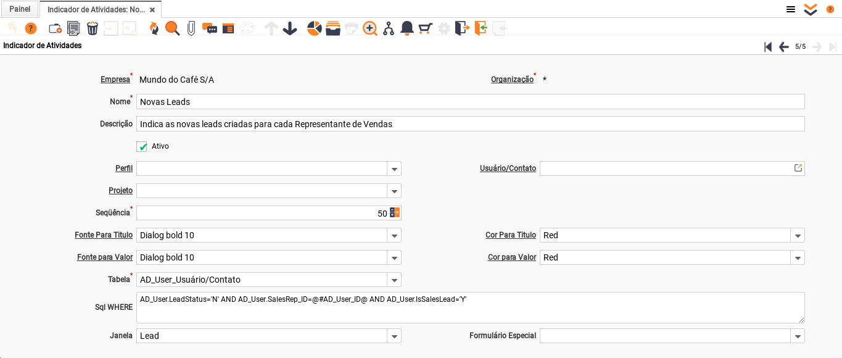This screenshot has width=842, height=358.
Task: Open the Chat bubbles icon
Action: [x=210, y=28]
